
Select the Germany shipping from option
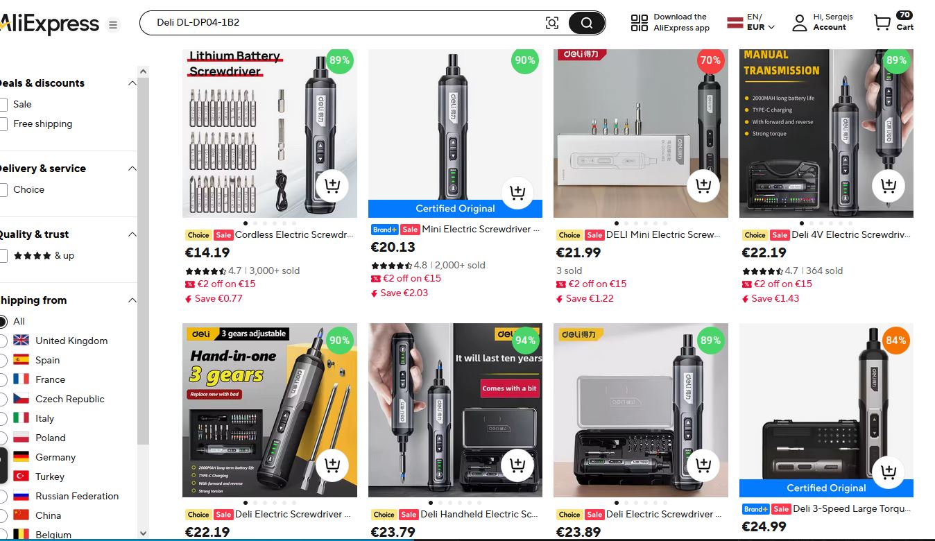coord(2,457)
